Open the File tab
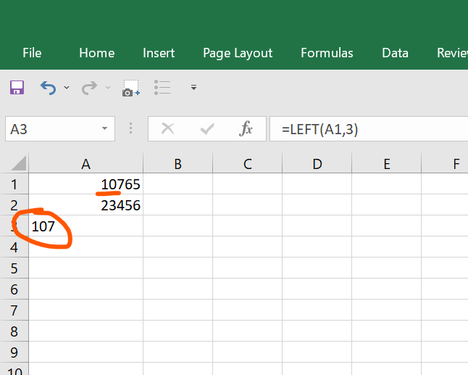The height and width of the screenshot is (375, 468). click(x=32, y=53)
